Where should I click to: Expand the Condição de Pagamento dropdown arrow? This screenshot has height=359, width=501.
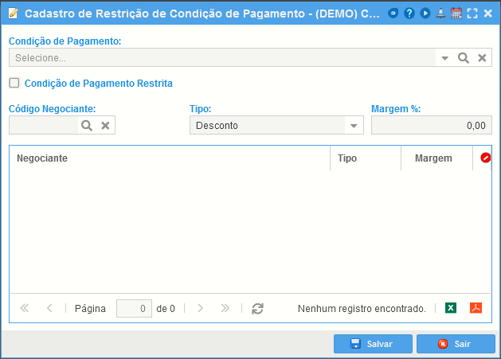pos(444,58)
